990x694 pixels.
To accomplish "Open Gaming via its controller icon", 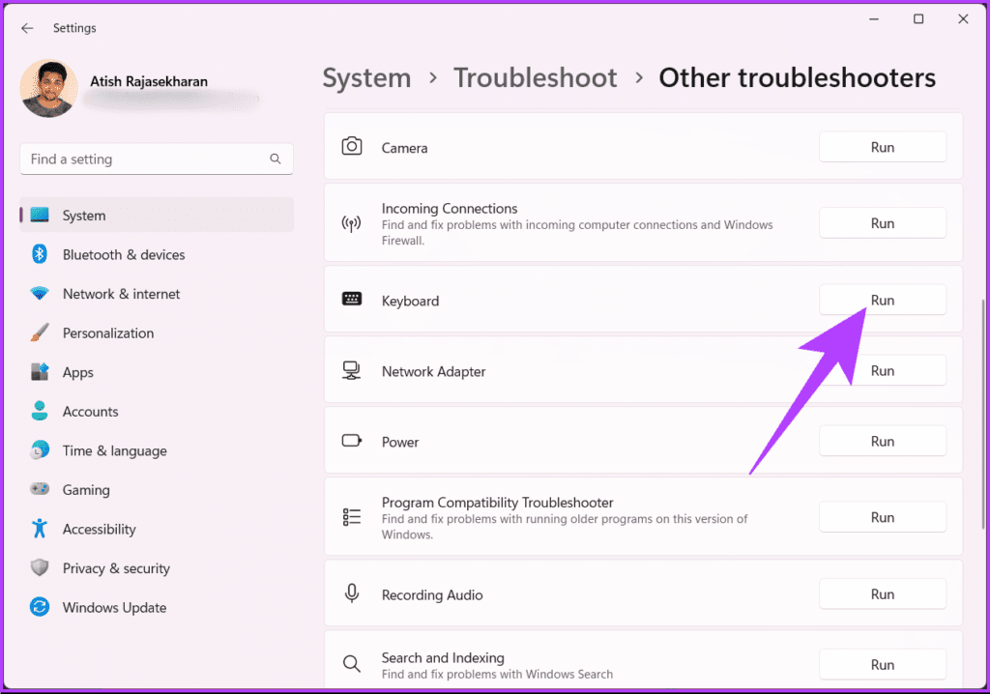I will pos(39,489).
